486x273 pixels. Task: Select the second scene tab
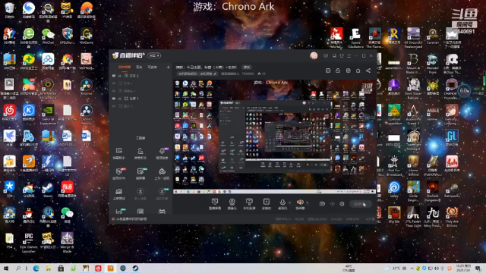click(139, 67)
